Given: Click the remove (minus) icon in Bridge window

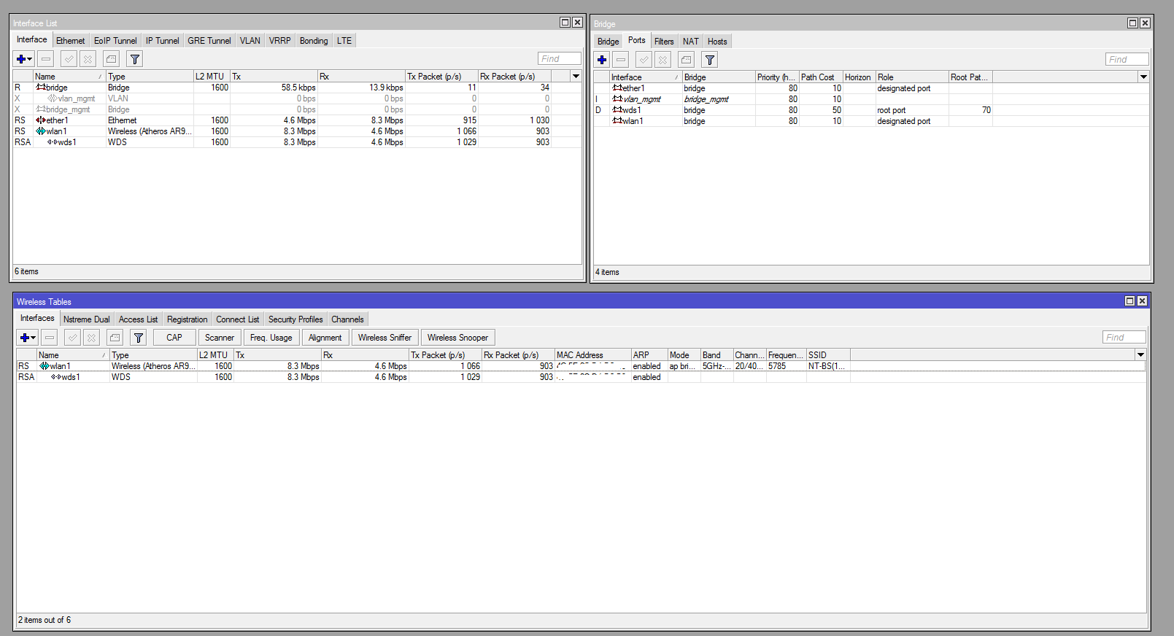Looking at the screenshot, I should coord(621,60).
